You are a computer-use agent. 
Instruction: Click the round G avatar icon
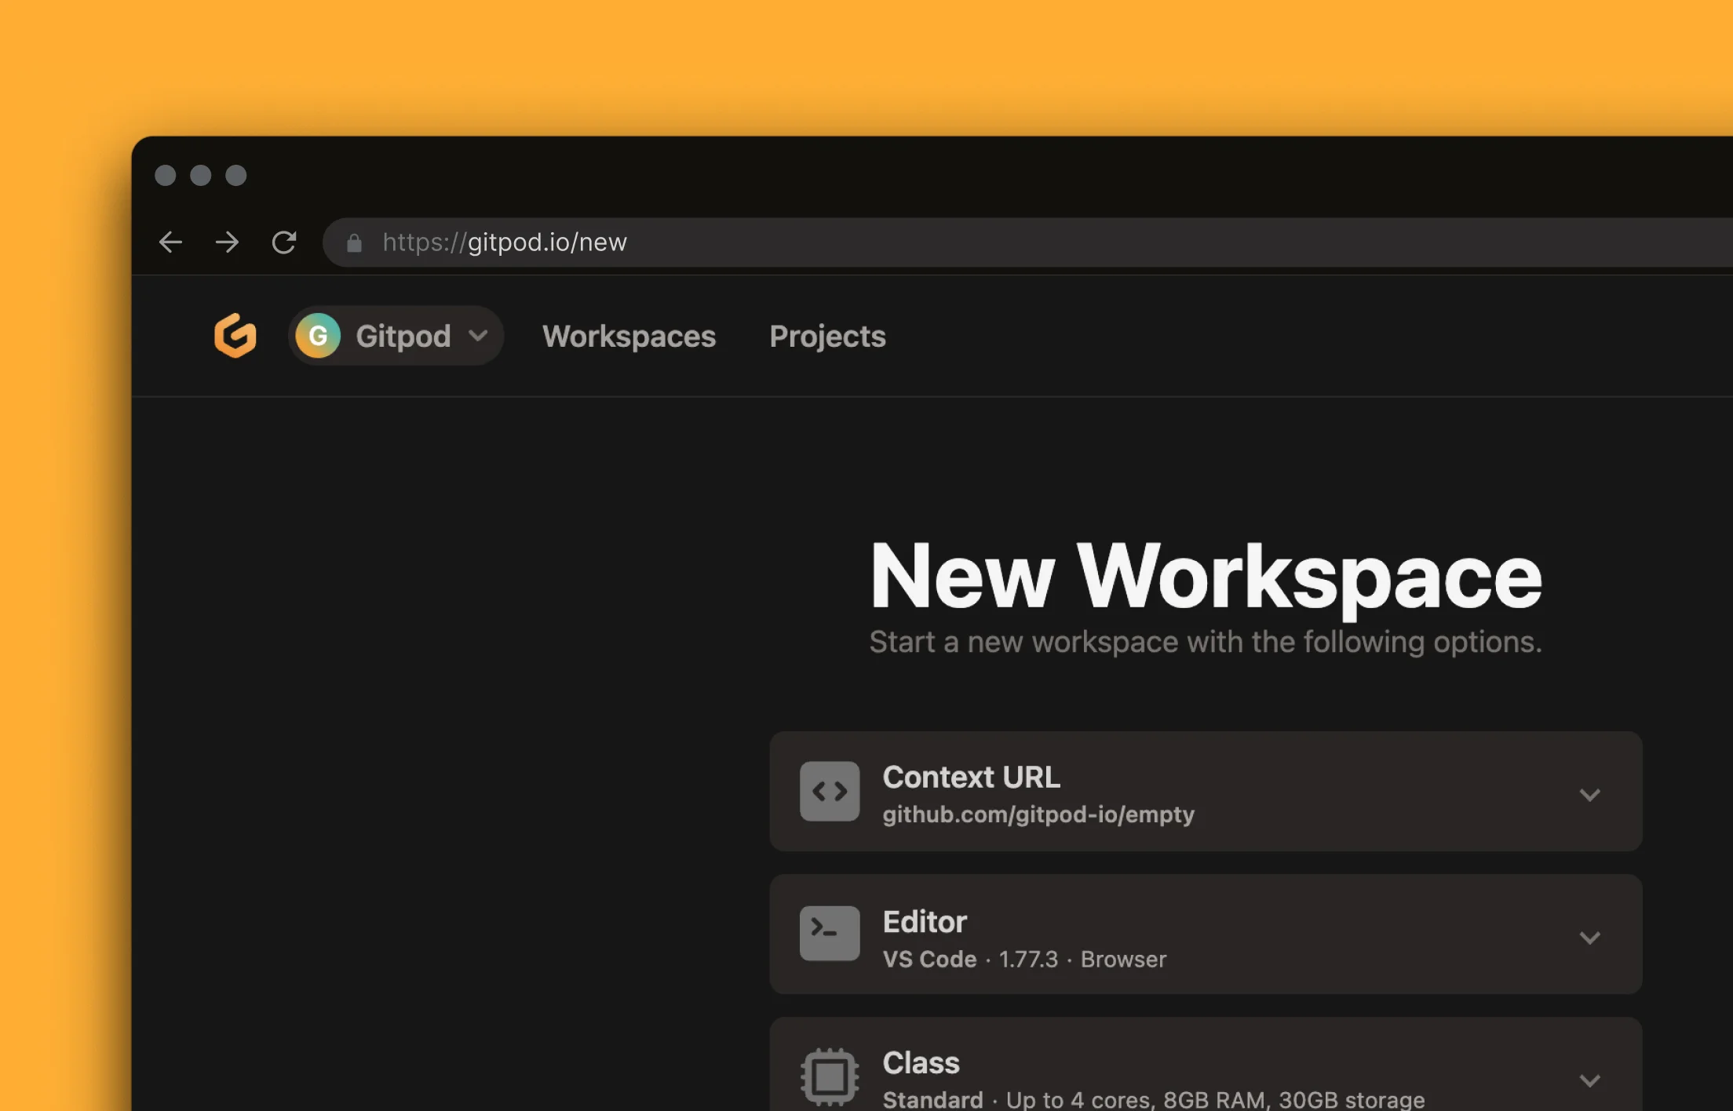click(318, 336)
